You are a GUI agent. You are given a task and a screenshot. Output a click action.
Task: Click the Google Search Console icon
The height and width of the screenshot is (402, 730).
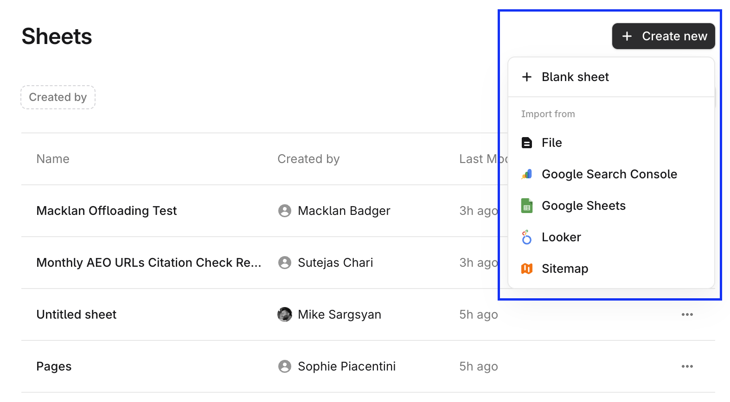click(x=527, y=174)
